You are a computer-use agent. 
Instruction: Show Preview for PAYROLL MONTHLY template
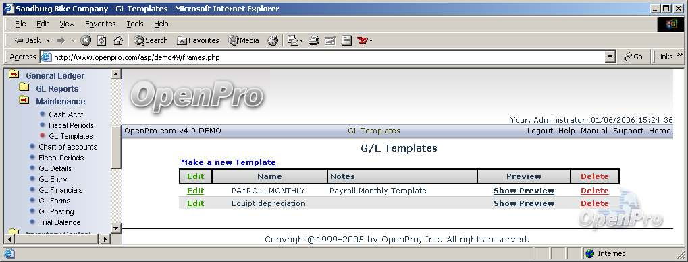tap(524, 191)
